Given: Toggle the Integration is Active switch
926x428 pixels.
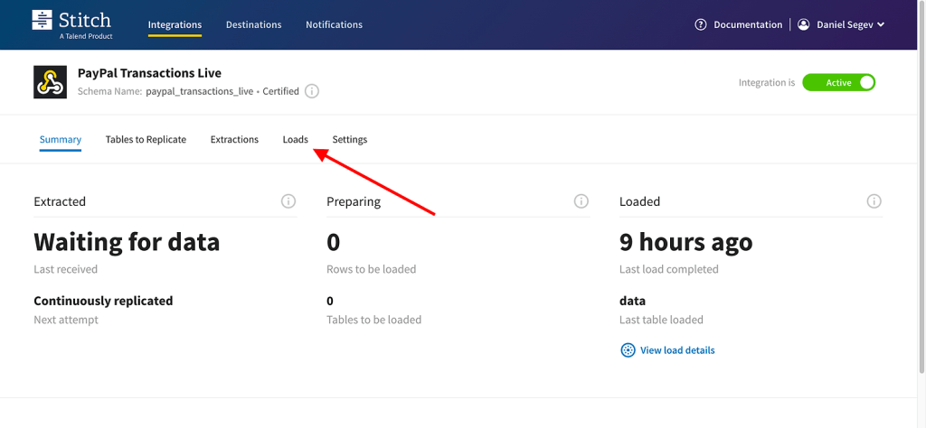Looking at the screenshot, I should point(838,82).
